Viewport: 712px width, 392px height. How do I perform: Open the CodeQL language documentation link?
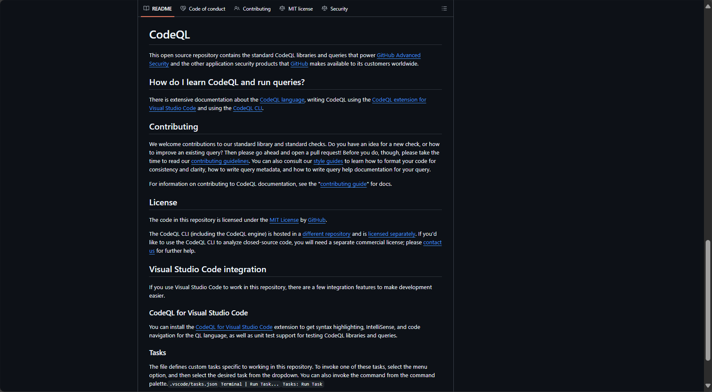(282, 100)
